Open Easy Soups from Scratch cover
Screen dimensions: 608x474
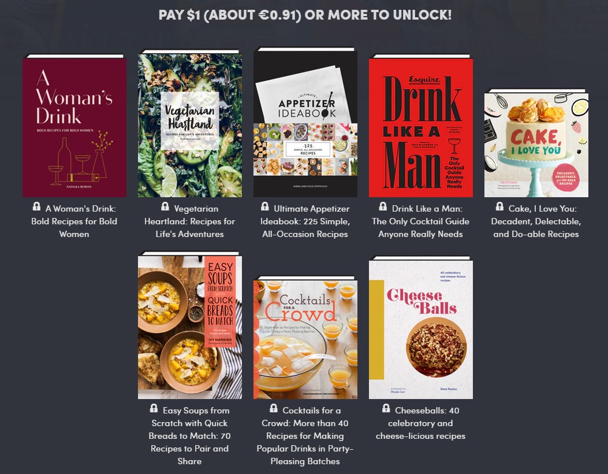click(190, 325)
